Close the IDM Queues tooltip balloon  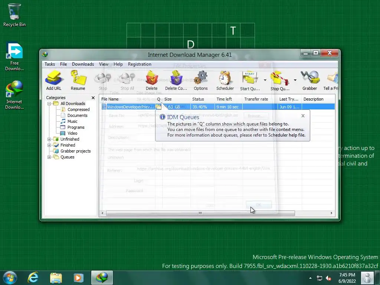tap(303, 116)
